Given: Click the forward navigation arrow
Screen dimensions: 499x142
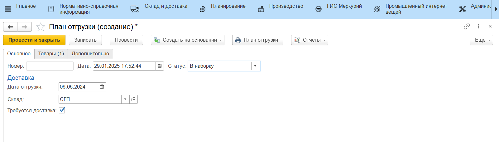Looking at the screenshot, I should [24, 27].
